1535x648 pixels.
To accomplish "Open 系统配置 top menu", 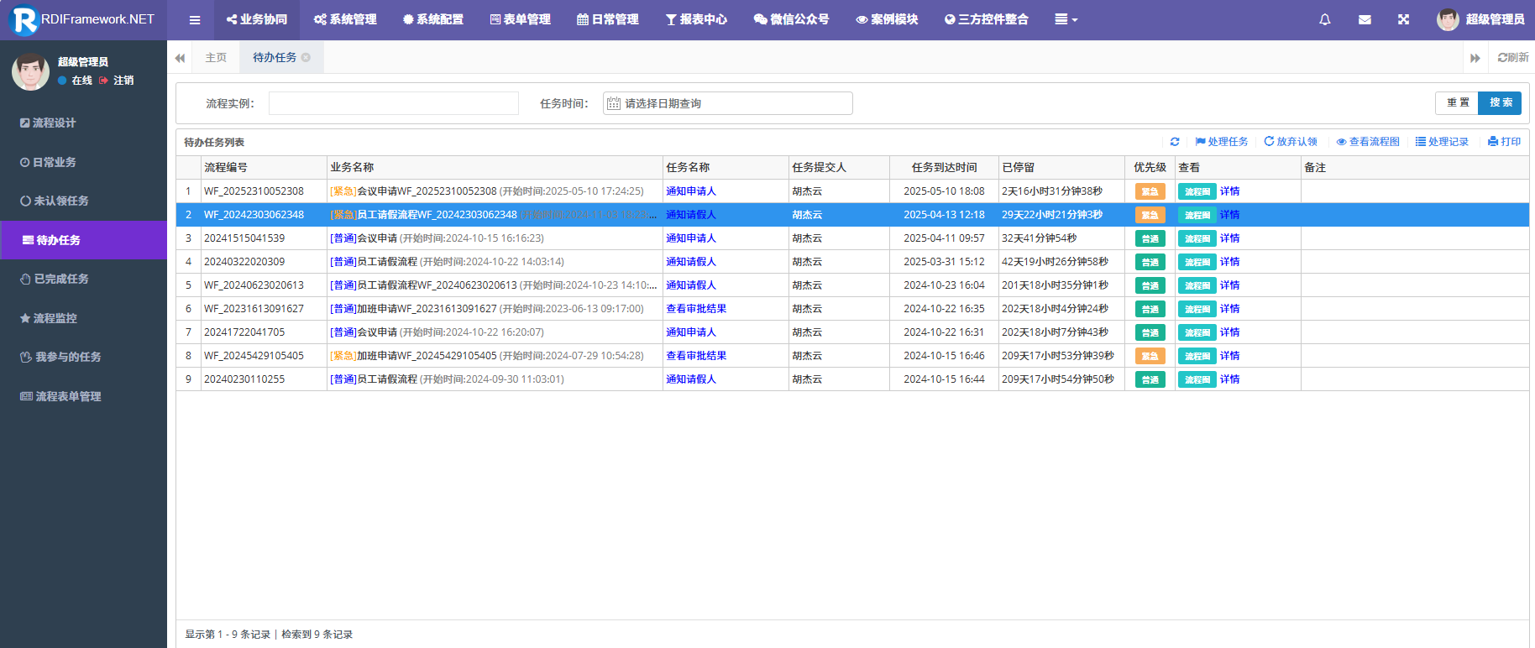I will pyautogui.click(x=432, y=19).
